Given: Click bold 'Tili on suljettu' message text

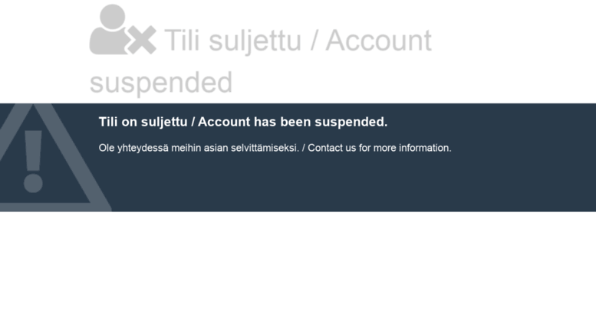Looking at the screenshot, I should tap(143, 122).
